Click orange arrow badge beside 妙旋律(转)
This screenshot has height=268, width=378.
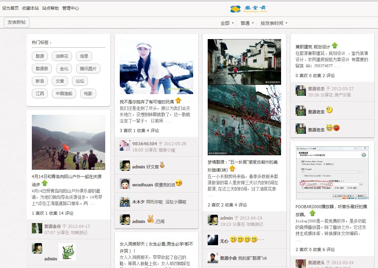pyautogui.click(x=232, y=168)
